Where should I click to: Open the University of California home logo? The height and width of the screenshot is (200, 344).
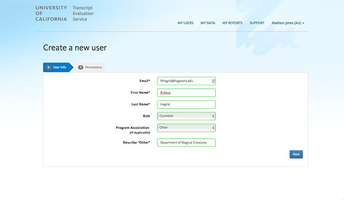[51, 13]
